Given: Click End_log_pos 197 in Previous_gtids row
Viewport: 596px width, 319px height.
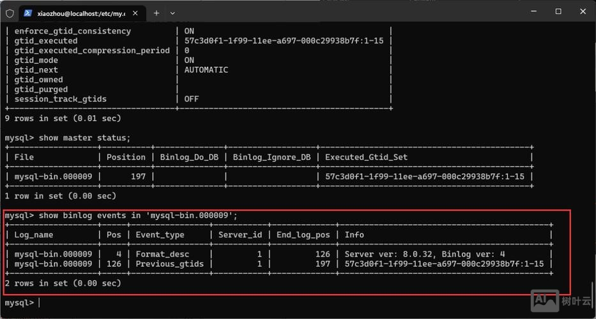Looking at the screenshot, I should [x=323, y=264].
